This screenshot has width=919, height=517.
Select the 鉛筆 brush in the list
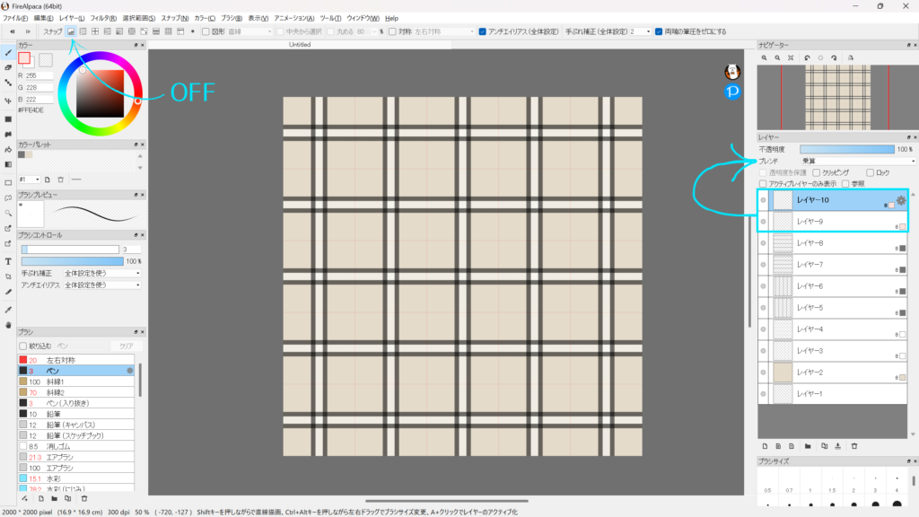(x=56, y=414)
